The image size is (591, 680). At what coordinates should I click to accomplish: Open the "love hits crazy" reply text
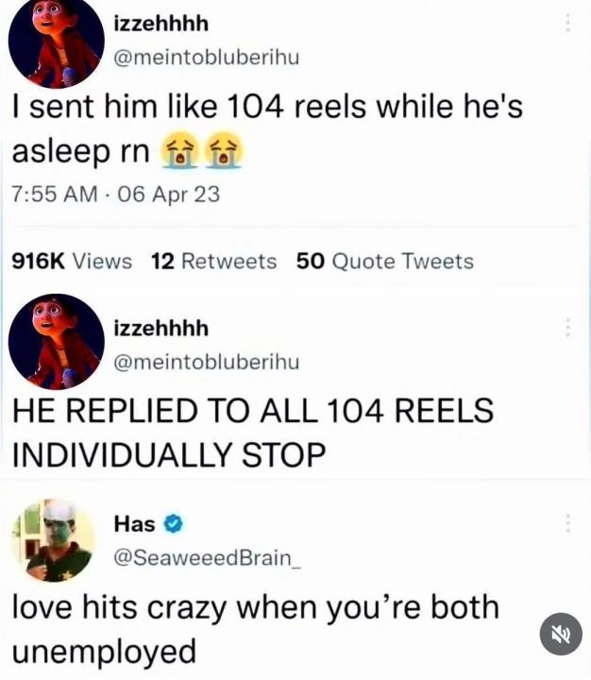point(256,629)
